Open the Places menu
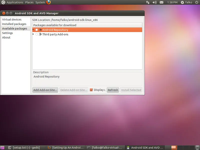The height and width of the screenshot is (150, 200). click(29, 2)
